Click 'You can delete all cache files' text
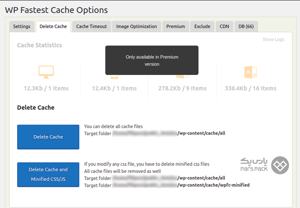This screenshot has height=208, width=300. click(x=113, y=126)
